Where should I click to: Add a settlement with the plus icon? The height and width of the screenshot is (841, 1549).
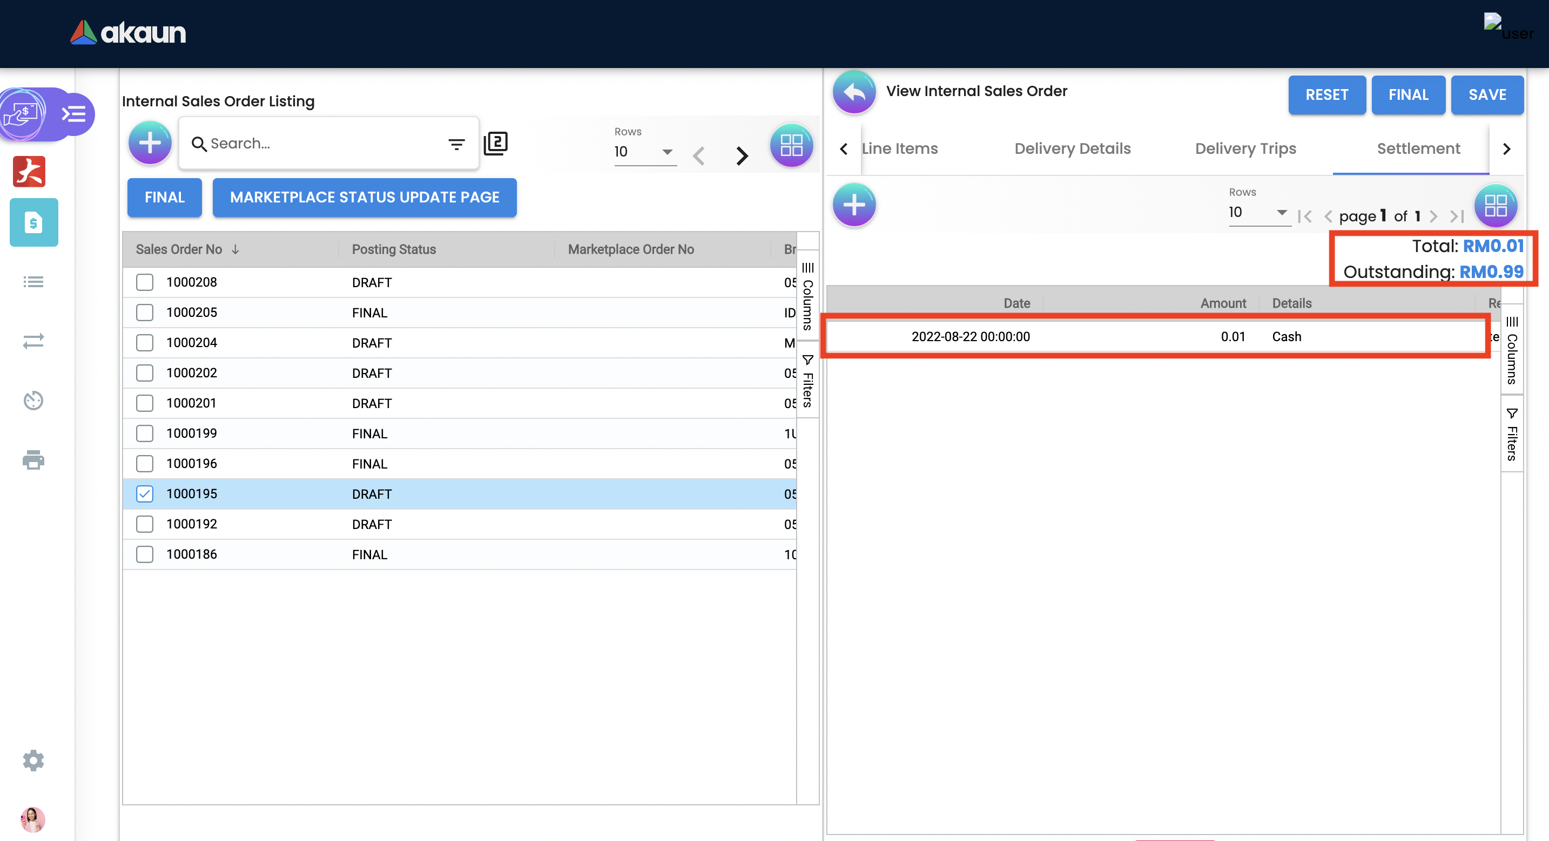tap(853, 205)
